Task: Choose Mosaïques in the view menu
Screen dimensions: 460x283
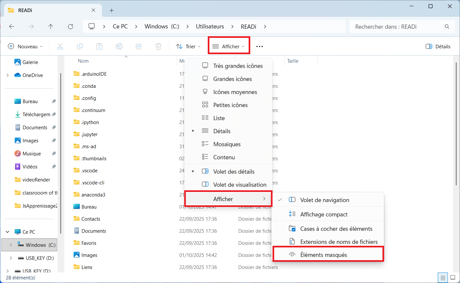Action: click(227, 144)
